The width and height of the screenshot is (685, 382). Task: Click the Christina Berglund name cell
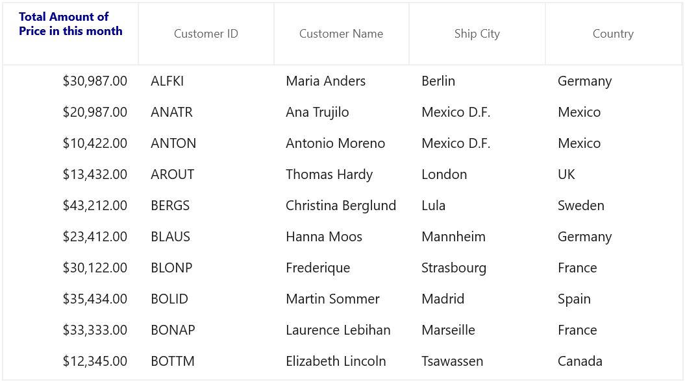tap(341, 206)
